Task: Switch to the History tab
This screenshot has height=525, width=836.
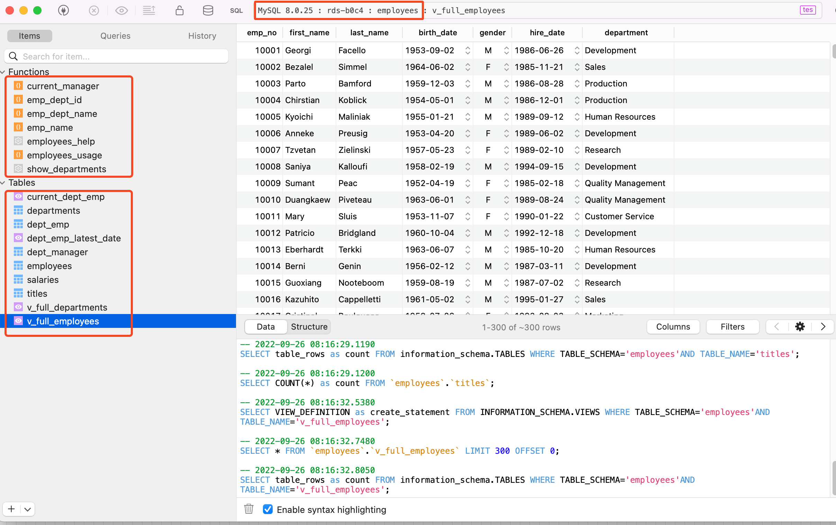Action: coord(202,36)
